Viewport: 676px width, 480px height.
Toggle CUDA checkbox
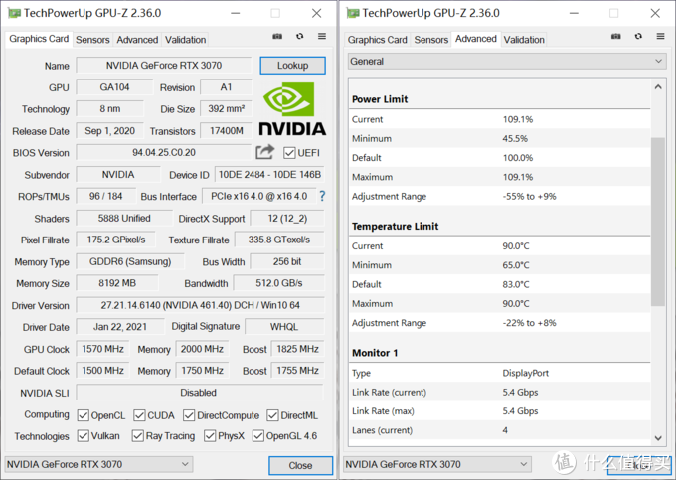tap(139, 415)
